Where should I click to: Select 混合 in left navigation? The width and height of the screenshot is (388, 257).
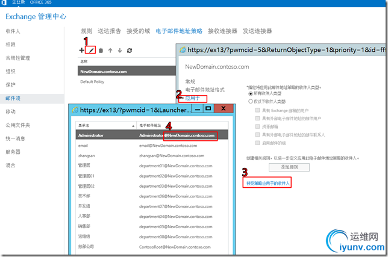[10, 166]
